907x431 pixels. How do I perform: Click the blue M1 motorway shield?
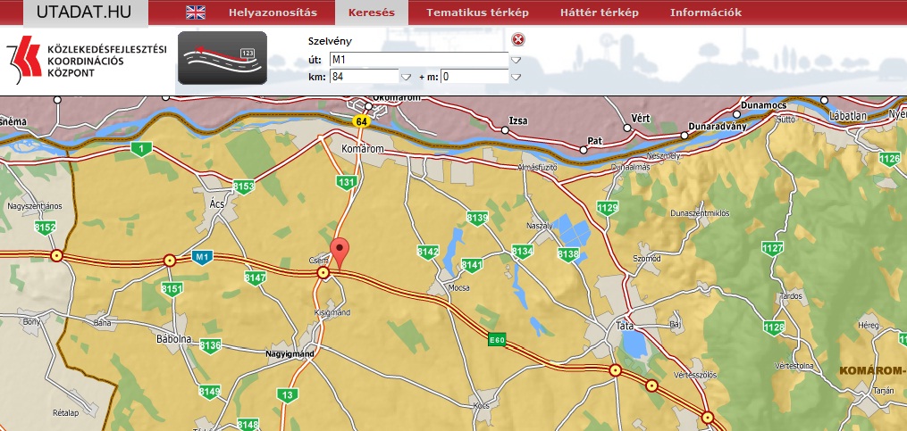click(x=203, y=257)
